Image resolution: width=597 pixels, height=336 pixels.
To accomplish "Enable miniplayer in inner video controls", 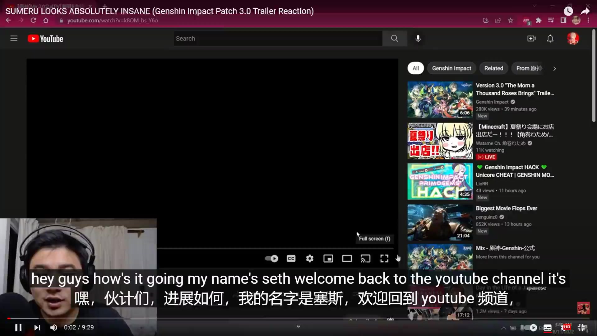I will [328, 259].
